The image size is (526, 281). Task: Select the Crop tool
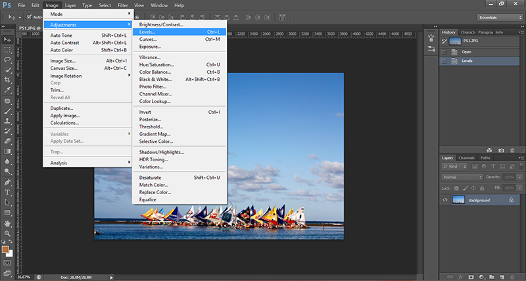[x=7, y=80]
